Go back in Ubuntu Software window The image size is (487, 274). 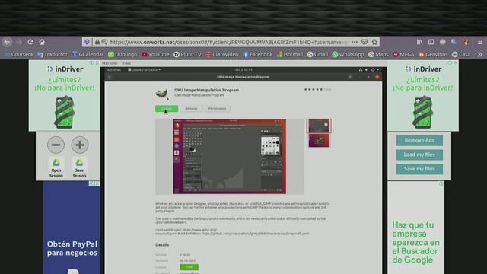[110, 77]
